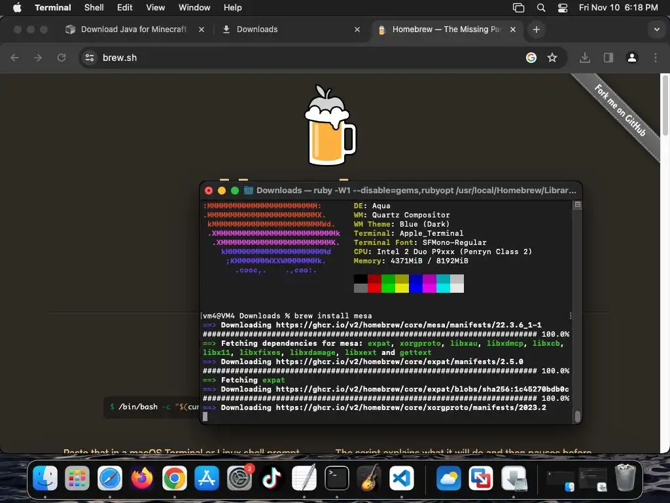Reload the brew.sh page
Screen dimensions: 670x503
[62, 58]
